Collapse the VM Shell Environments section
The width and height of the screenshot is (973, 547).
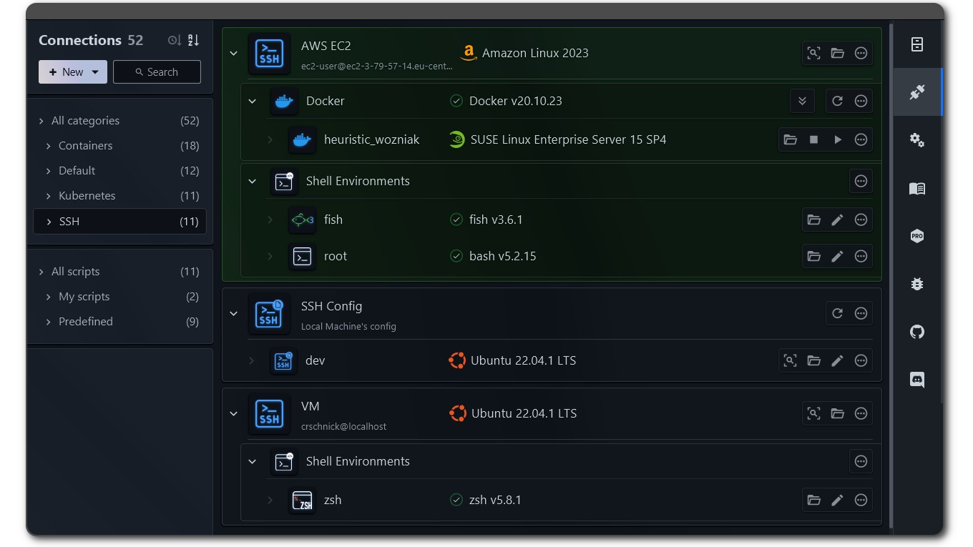point(252,461)
